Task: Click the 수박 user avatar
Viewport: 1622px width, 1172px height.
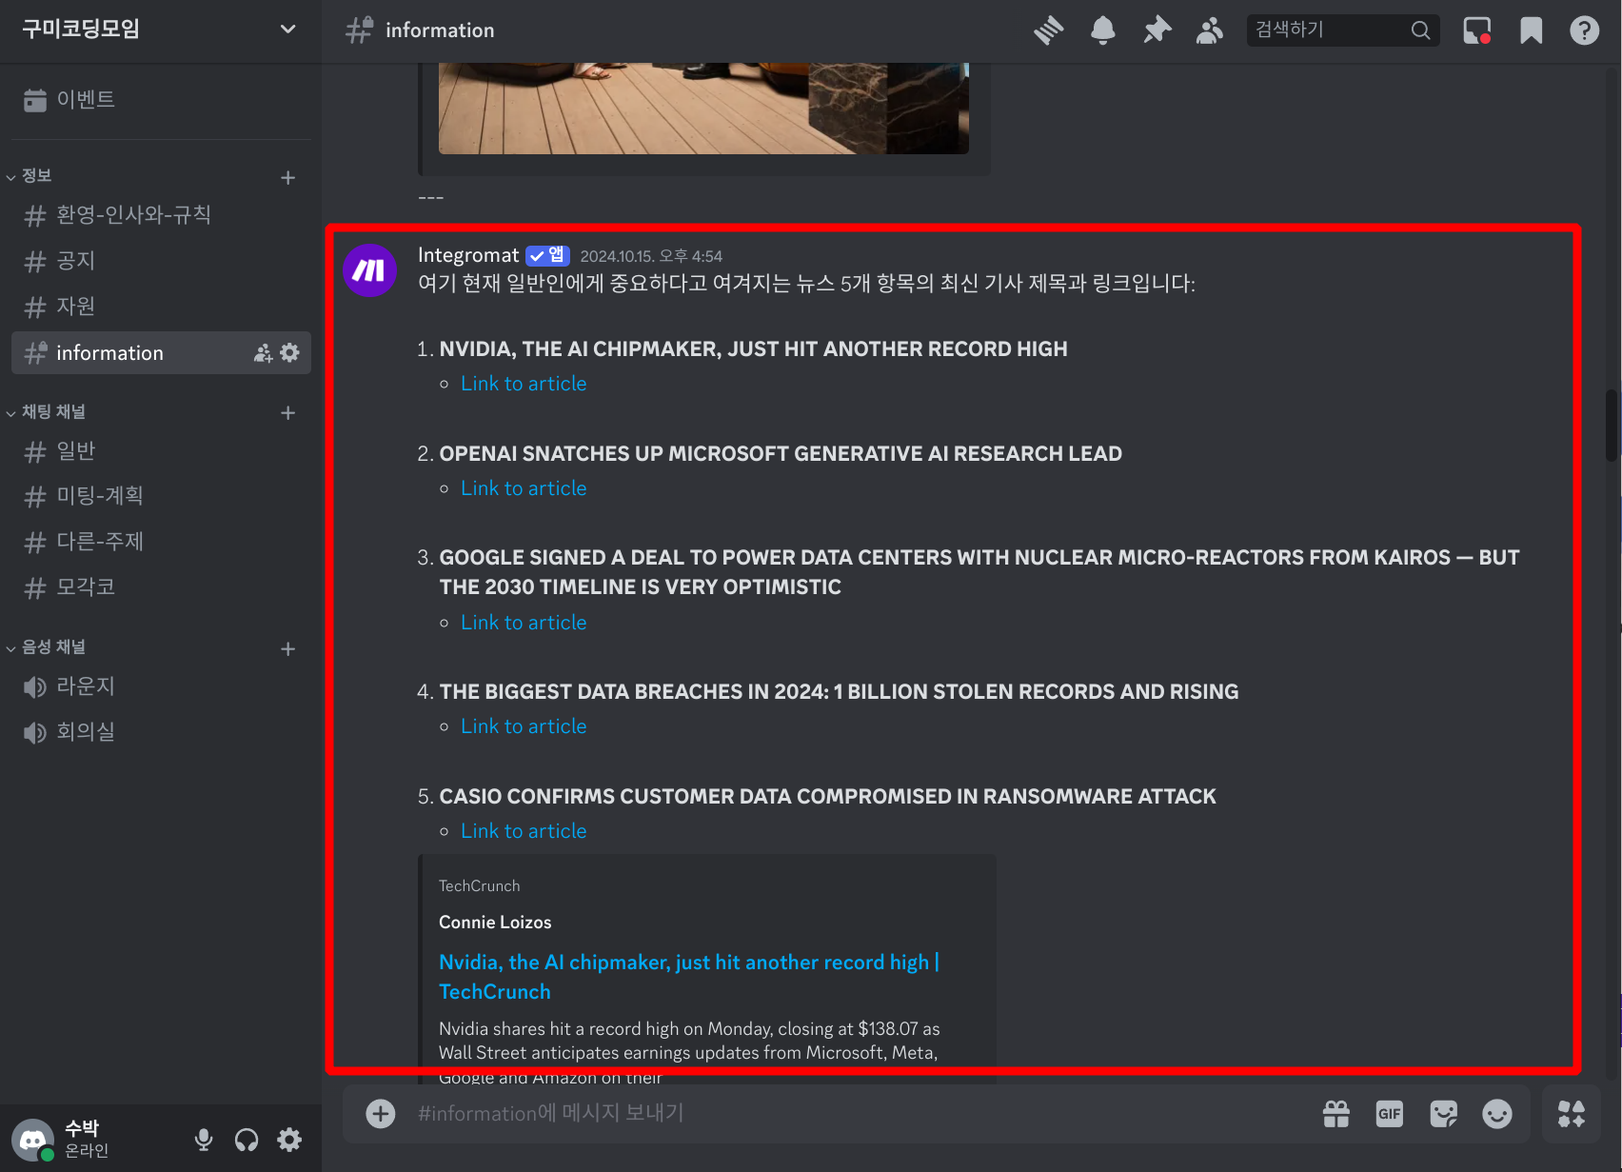Action: tap(32, 1140)
